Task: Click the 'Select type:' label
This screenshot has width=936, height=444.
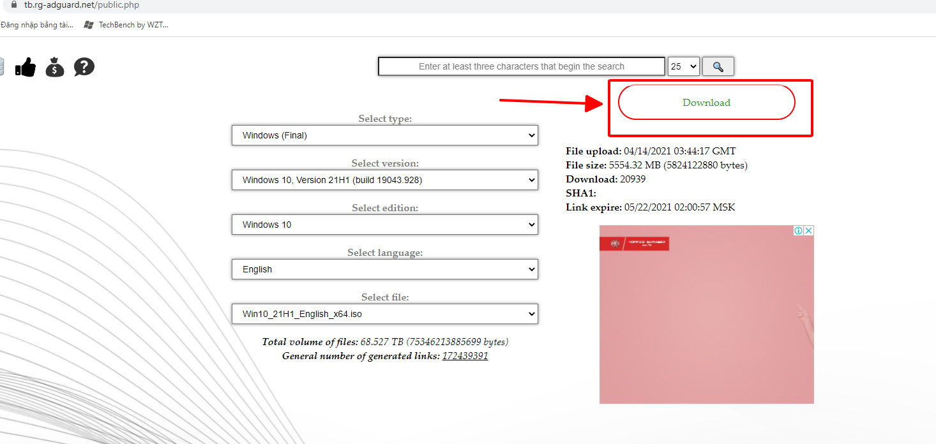Action: pos(385,119)
